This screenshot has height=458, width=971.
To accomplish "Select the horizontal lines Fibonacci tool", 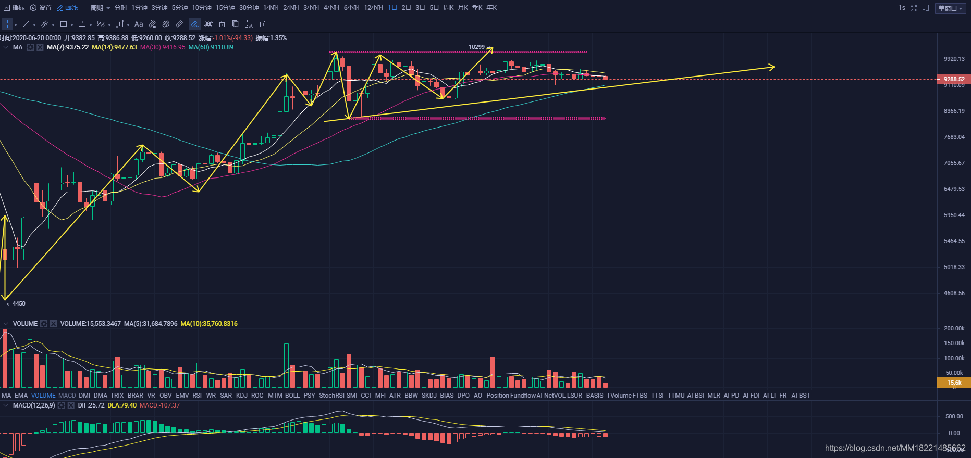I will (x=82, y=24).
